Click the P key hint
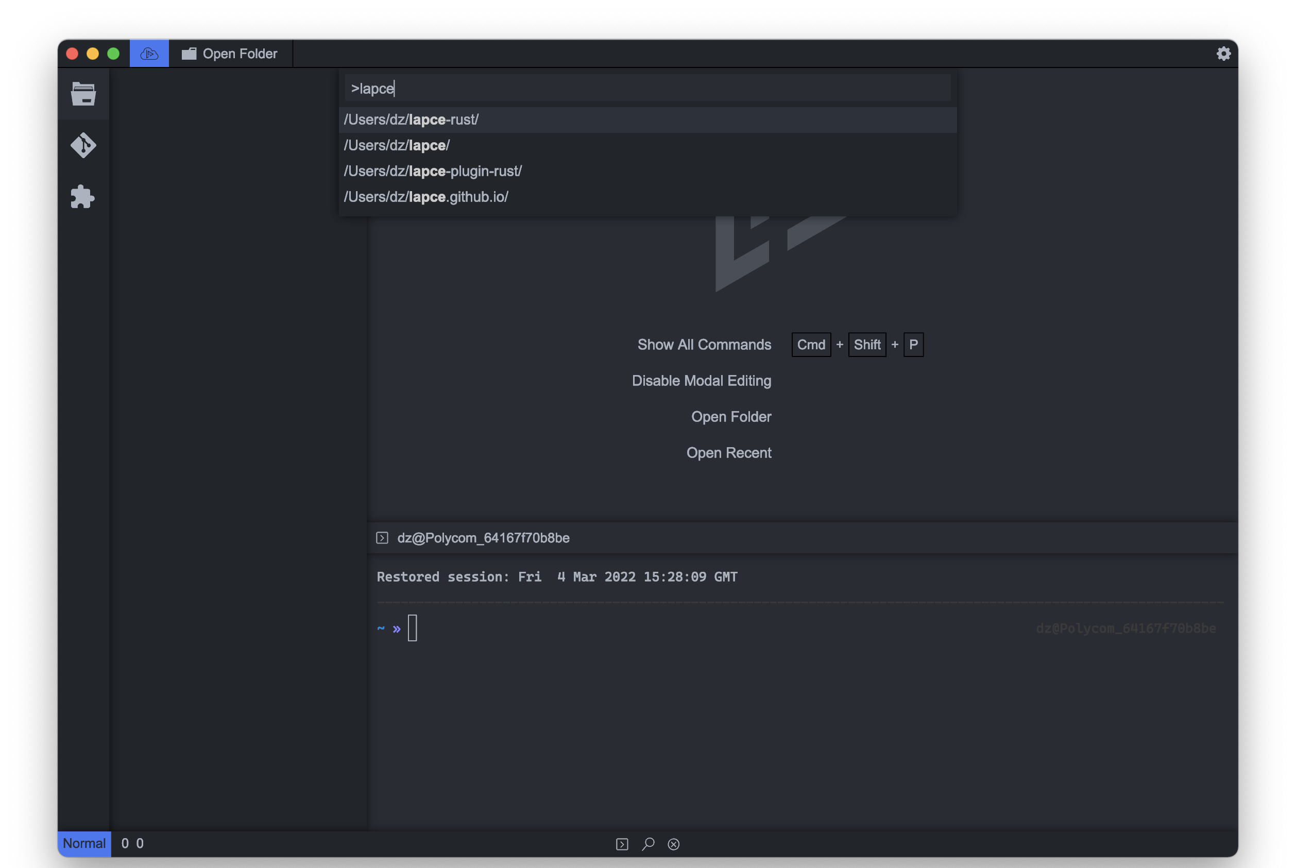Image resolution: width=1296 pixels, height=868 pixels. 913,345
